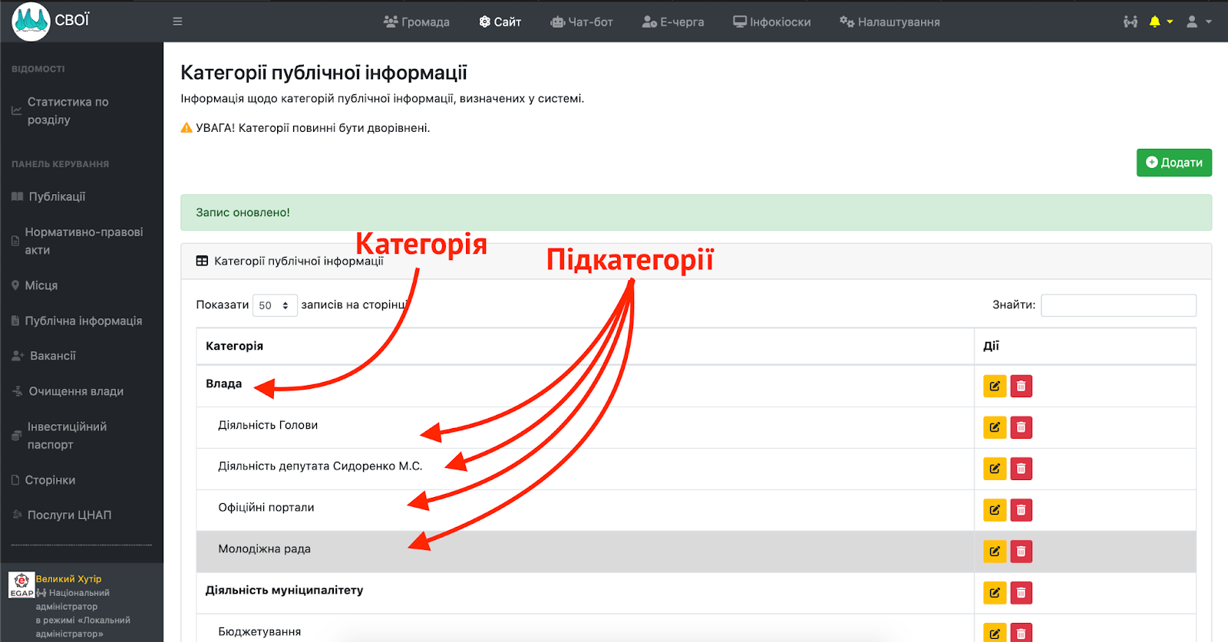Edit the Офіційні портали subcategory
The image size is (1228, 642).
click(x=995, y=510)
